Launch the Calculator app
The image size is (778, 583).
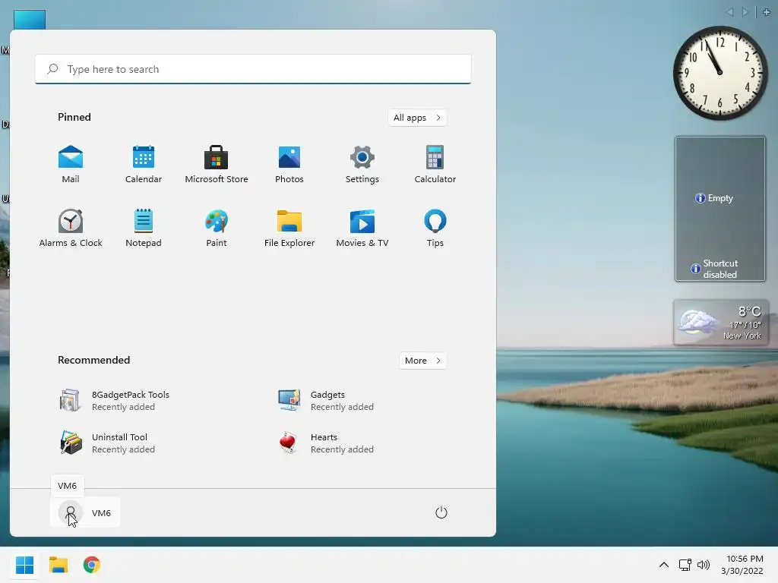pyautogui.click(x=435, y=165)
